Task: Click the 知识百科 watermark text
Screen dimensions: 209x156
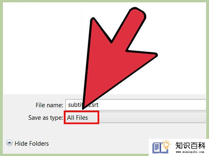Action: (190, 146)
